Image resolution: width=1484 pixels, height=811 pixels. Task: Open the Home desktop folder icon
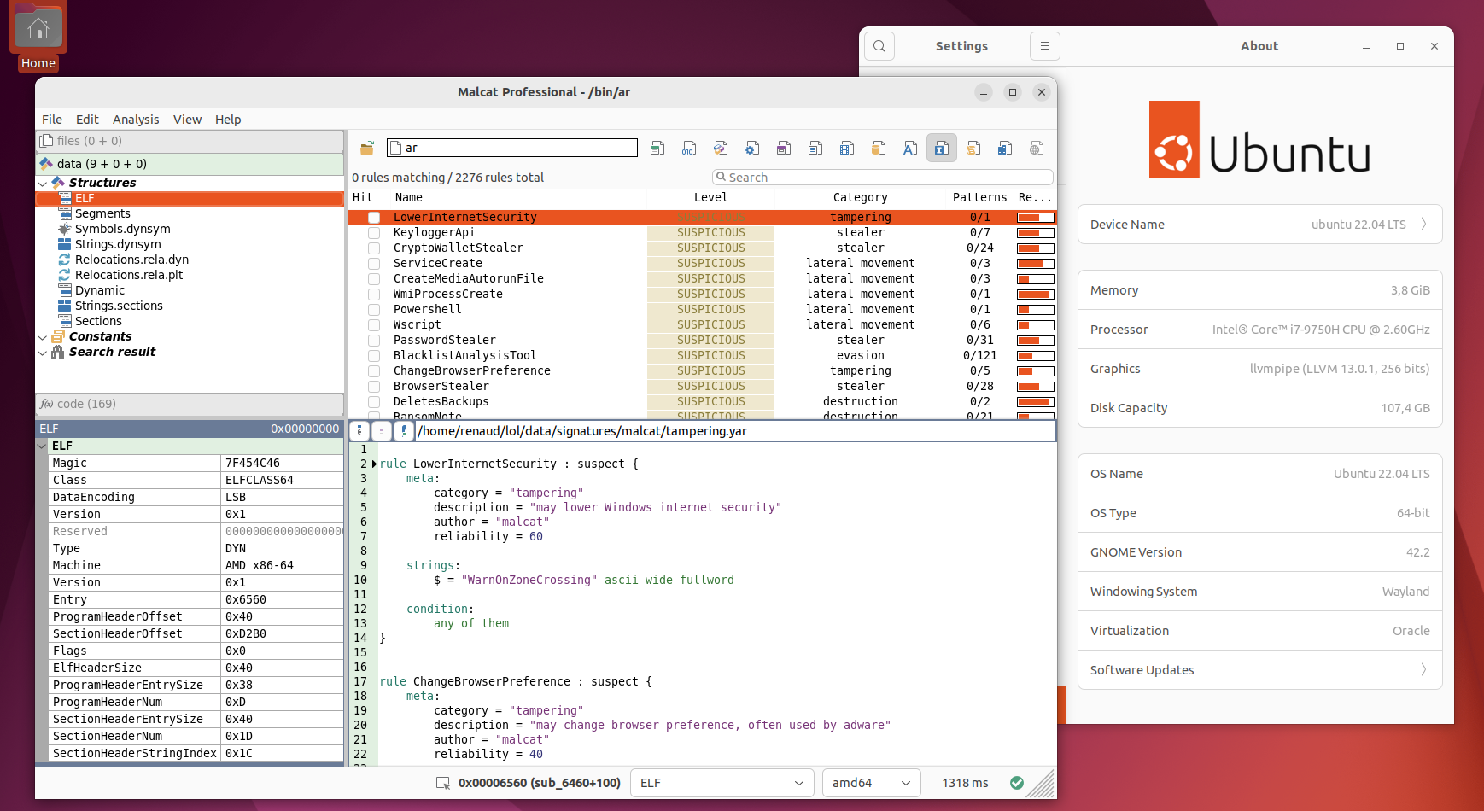(38, 37)
